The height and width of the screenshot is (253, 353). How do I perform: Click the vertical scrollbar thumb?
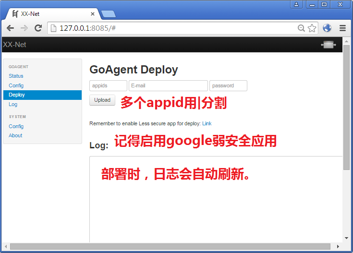(x=346, y=108)
